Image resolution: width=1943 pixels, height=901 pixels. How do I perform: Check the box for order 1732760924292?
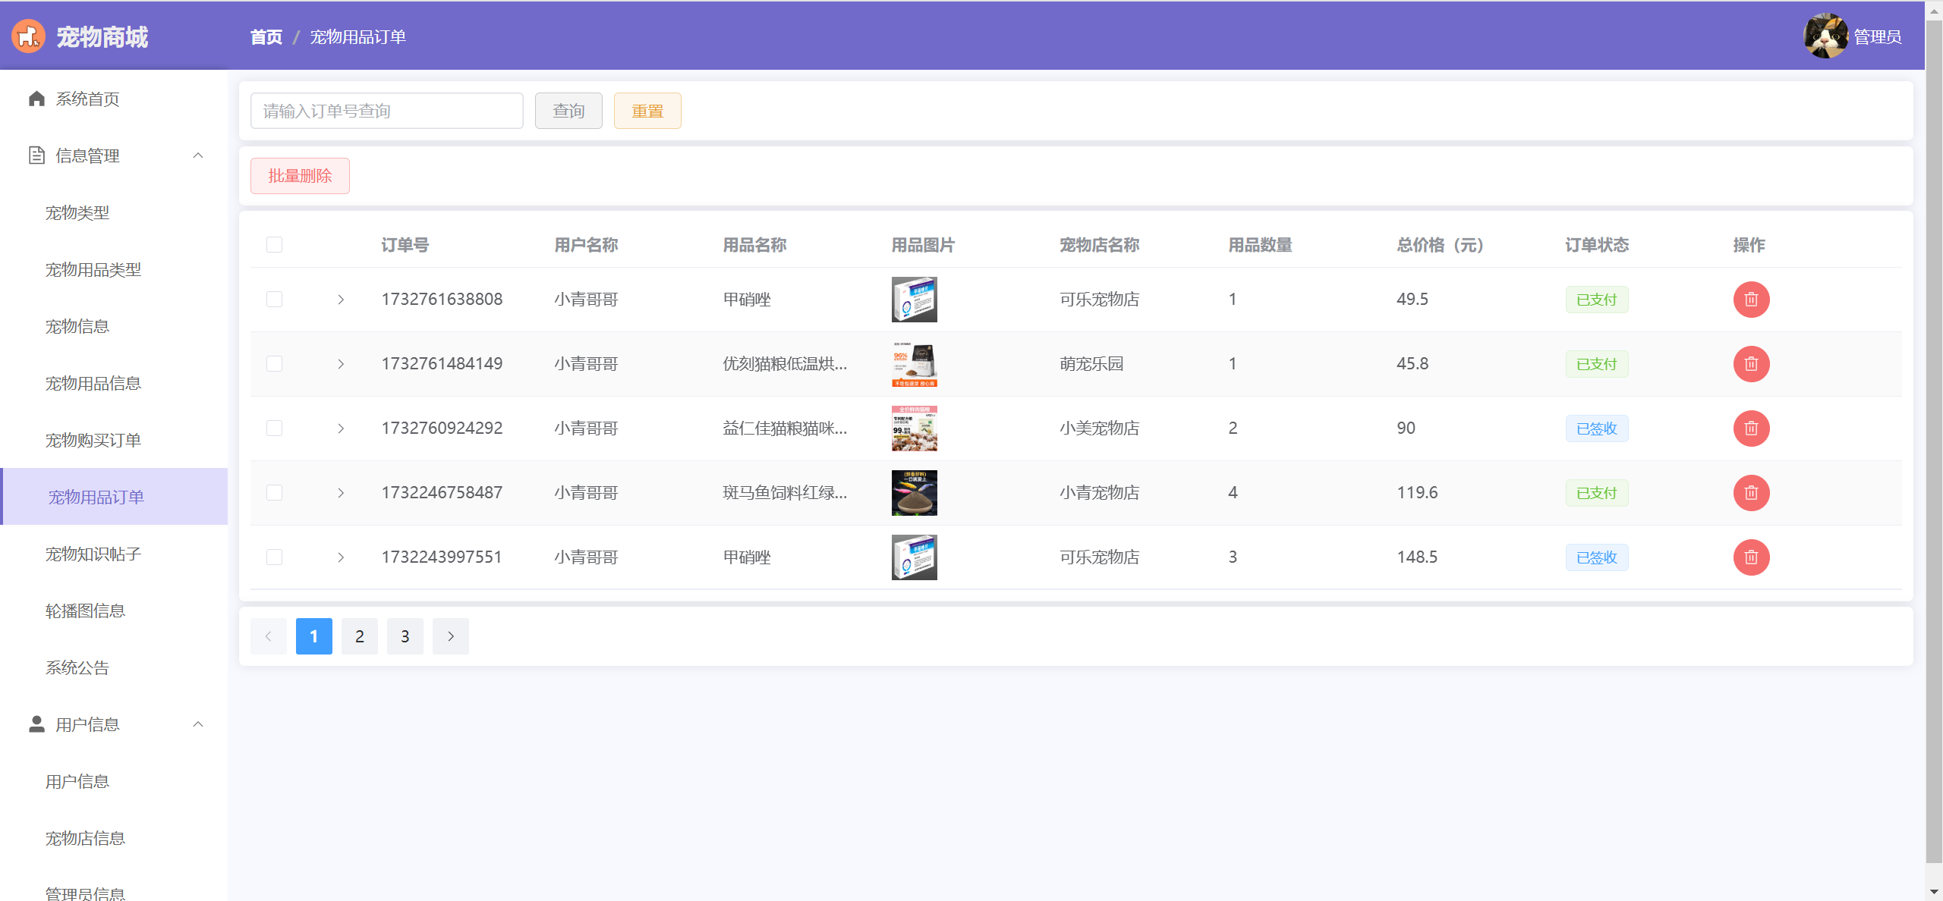274,429
